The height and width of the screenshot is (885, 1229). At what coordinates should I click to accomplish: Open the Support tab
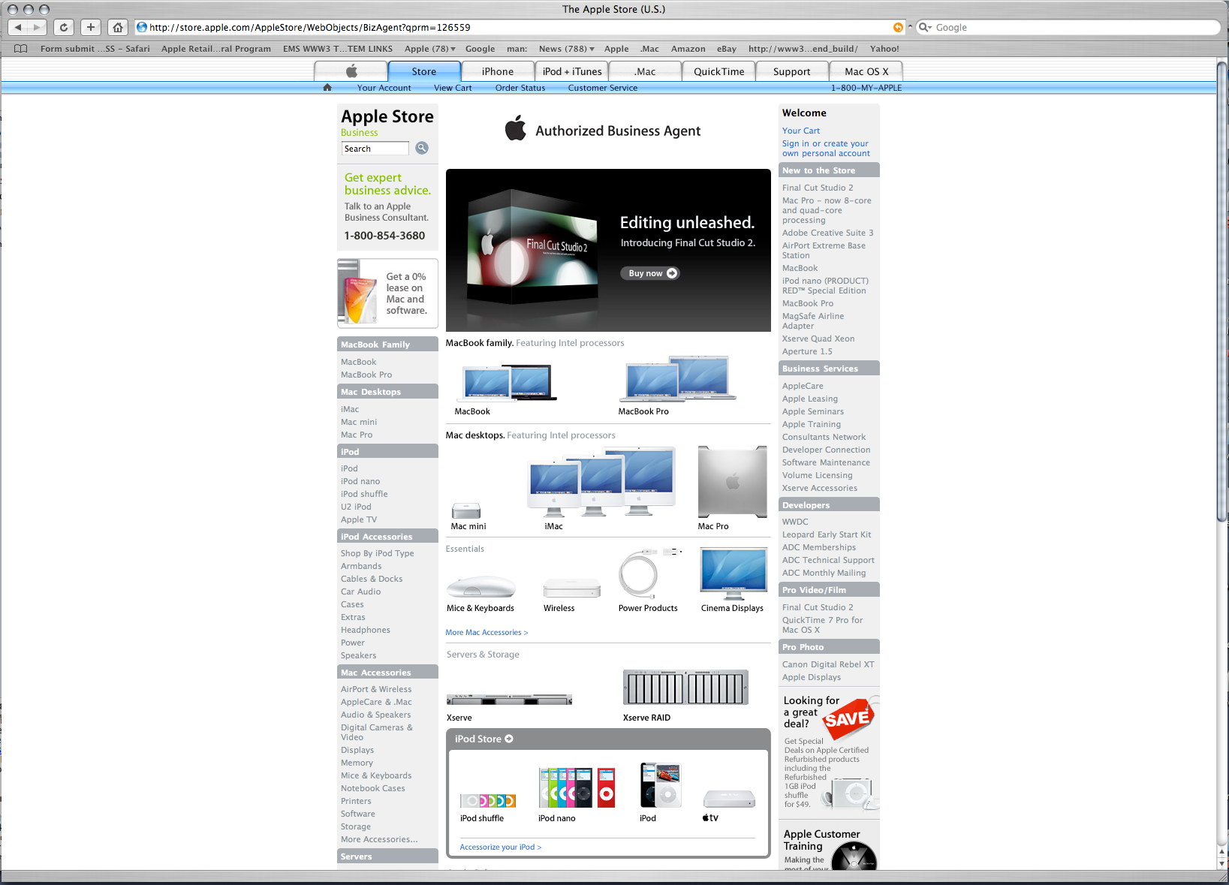[791, 71]
